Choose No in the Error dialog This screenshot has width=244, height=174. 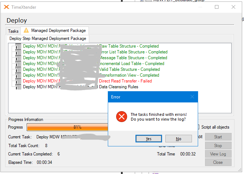coord(178,139)
